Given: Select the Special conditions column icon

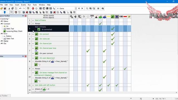Looking at the screenshot, I should [x=71, y=17].
